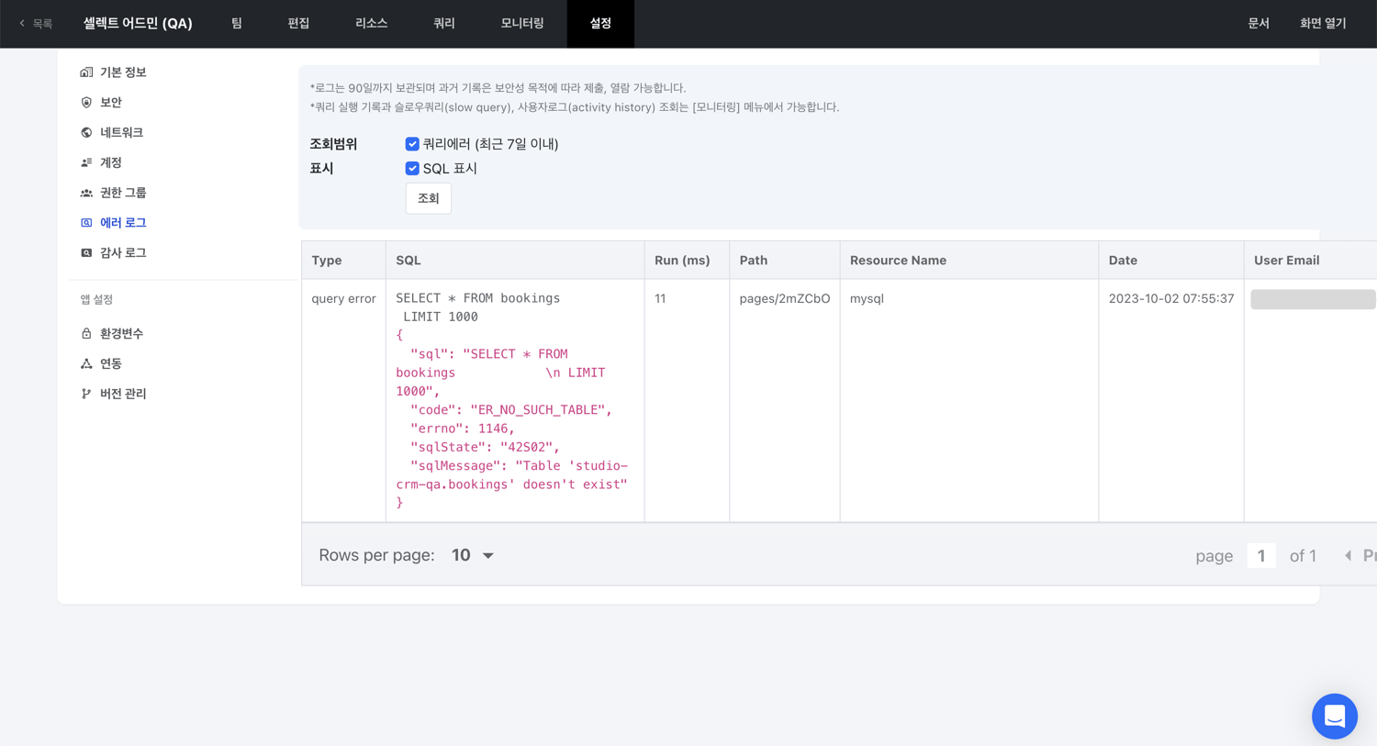This screenshot has height=746, width=1377.
Task: Open 권한 그룹 settings page
Action: click(x=123, y=193)
